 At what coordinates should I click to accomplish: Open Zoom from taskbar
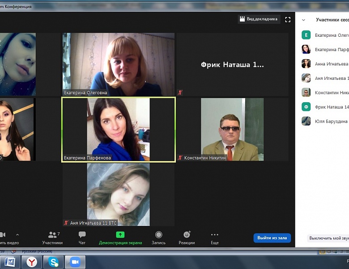pos(75,262)
